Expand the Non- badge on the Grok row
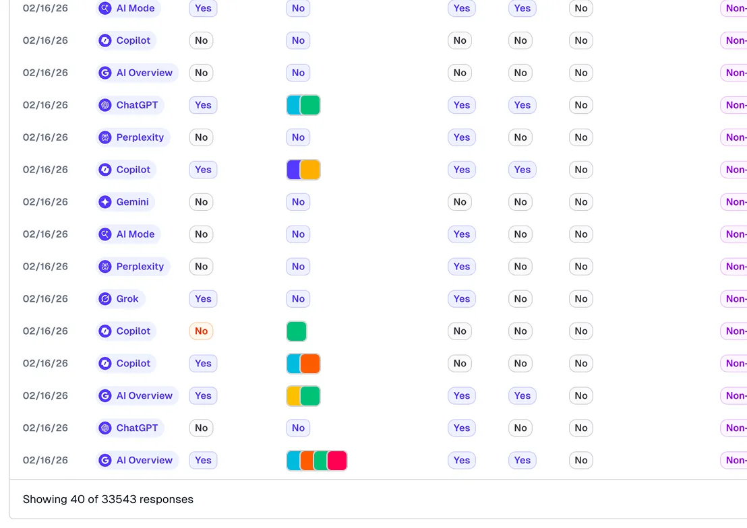 pos(735,298)
